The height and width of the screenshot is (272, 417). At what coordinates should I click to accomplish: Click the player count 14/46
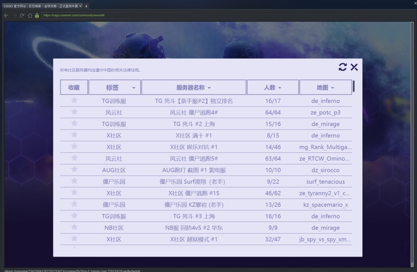coord(273,147)
